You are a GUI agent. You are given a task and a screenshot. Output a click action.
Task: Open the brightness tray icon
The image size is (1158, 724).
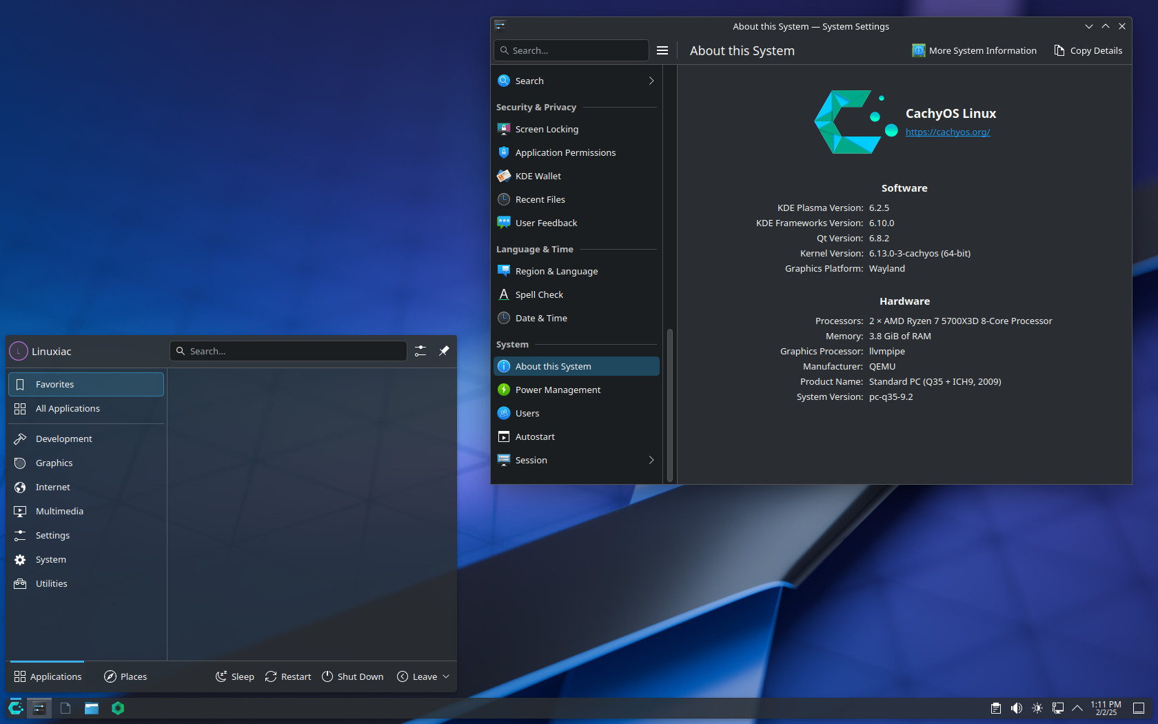(x=1037, y=707)
